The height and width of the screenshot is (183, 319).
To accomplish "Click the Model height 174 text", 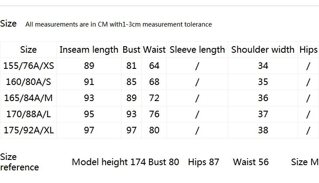I will (x=109, y=162).
